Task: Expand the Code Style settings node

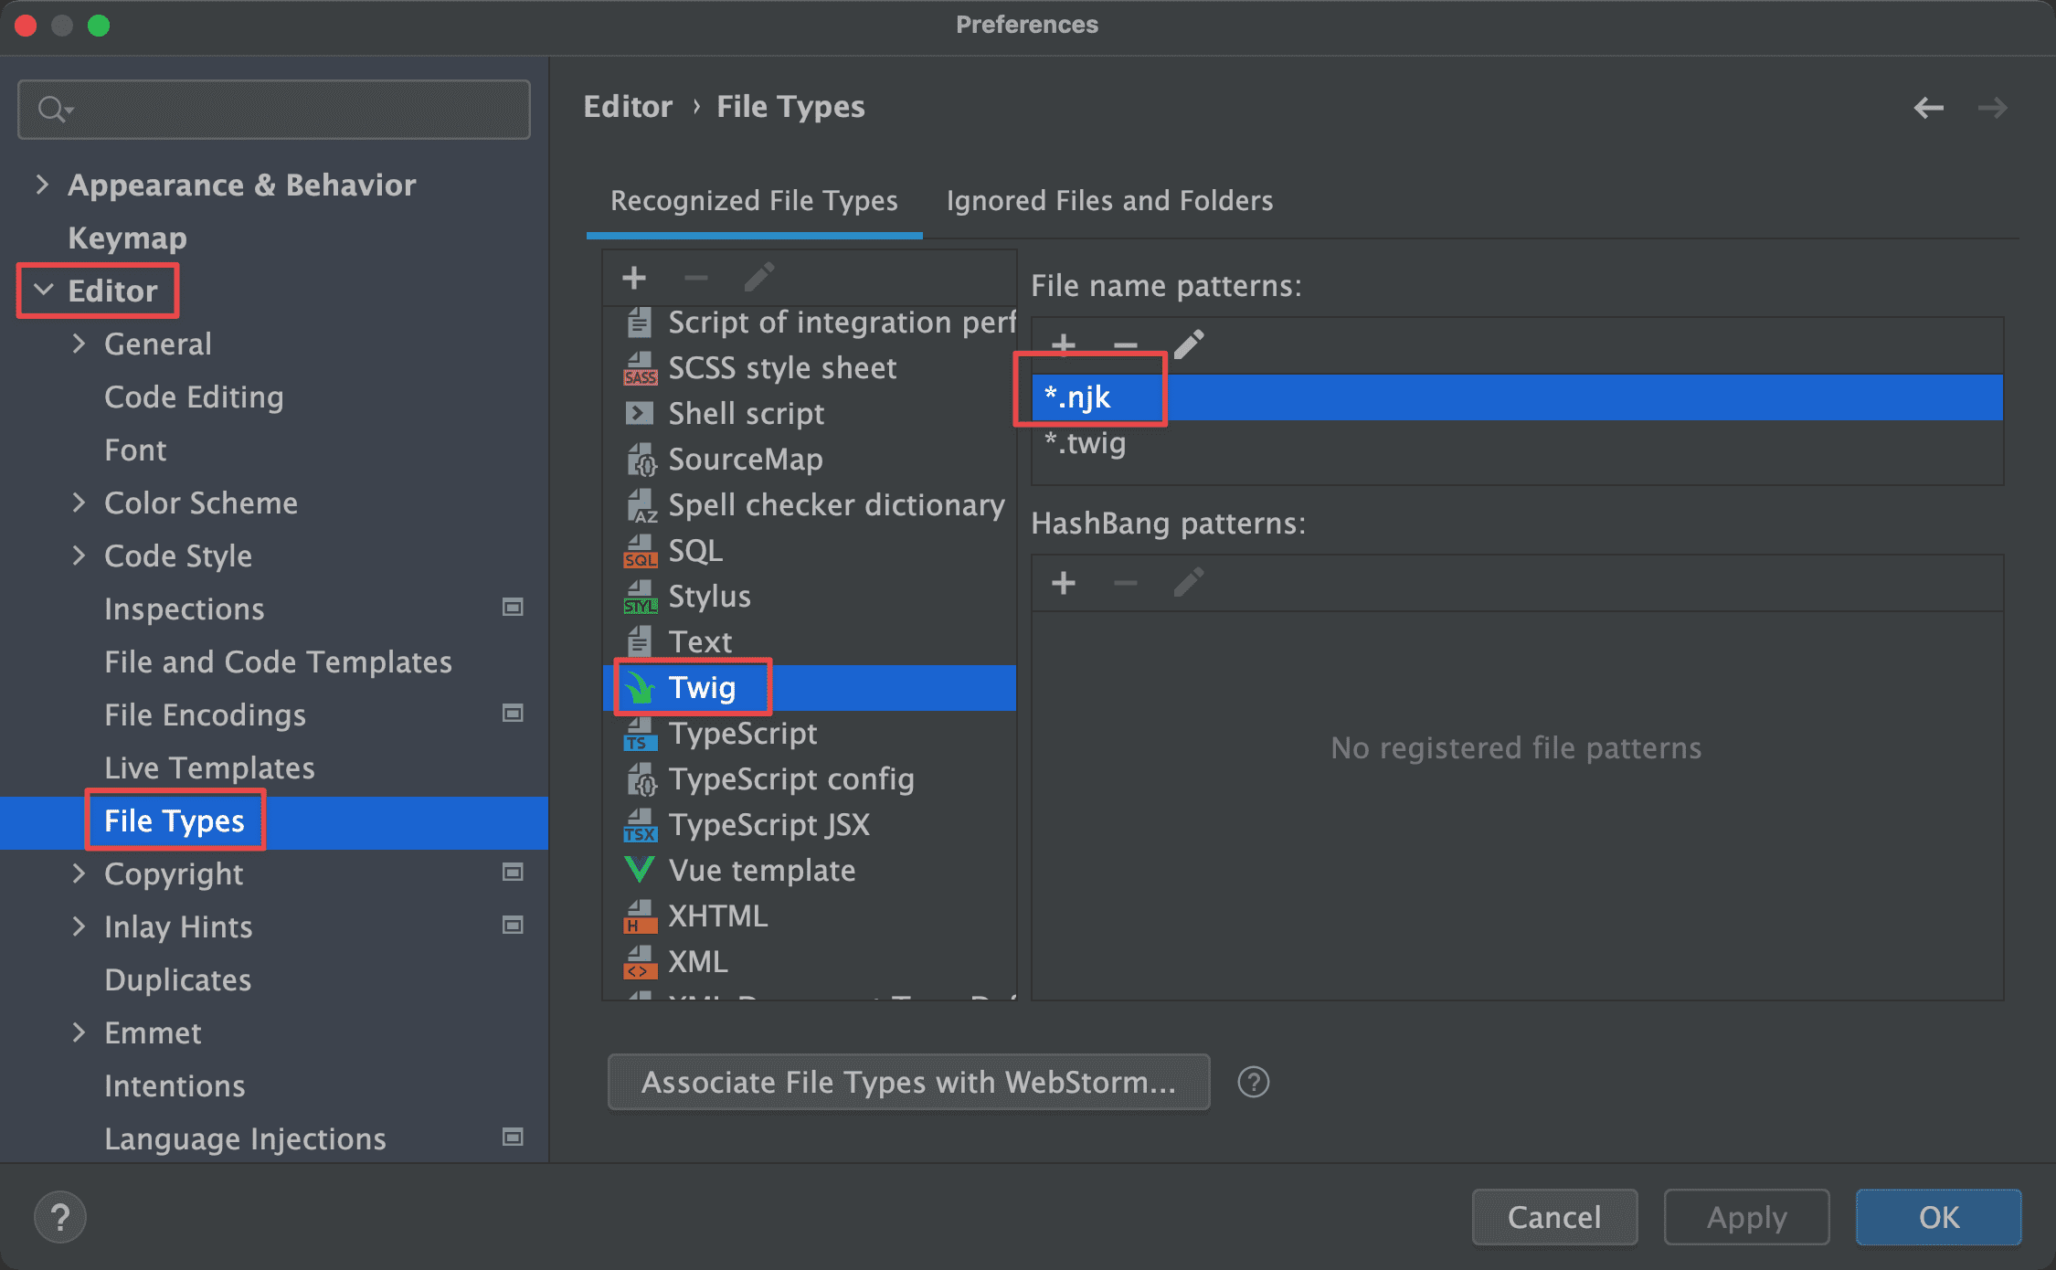Action: pos(79,556)
